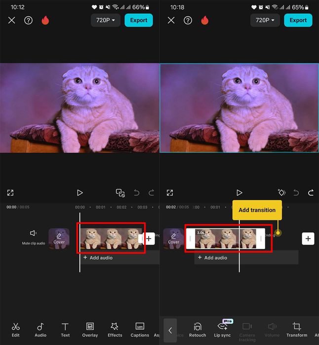The height and width of the screenshot is (345, 319).
Task: Add keyframe with diamond icon in right screenshot
Action: point(281,193)
